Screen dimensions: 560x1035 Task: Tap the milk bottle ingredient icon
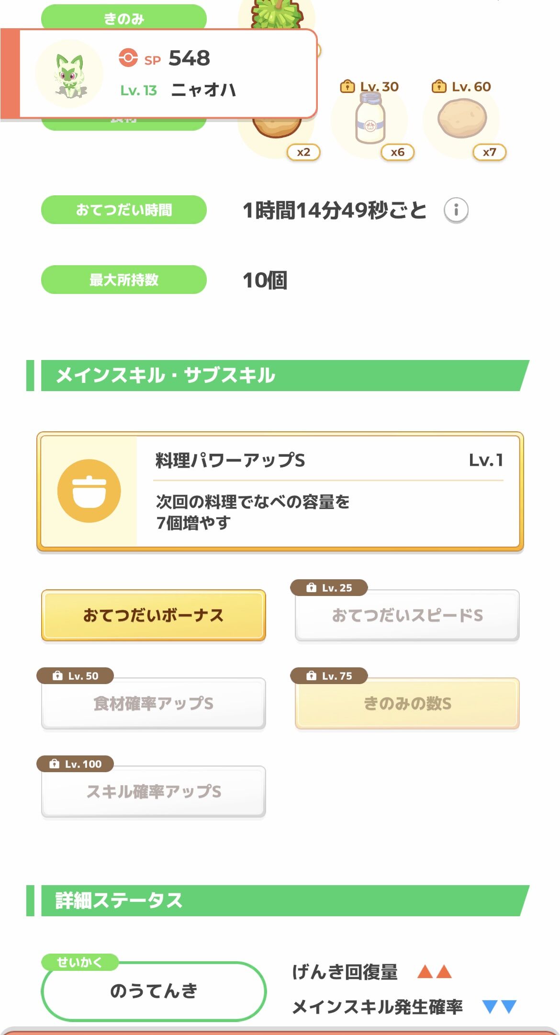click(x=370, y=119)
